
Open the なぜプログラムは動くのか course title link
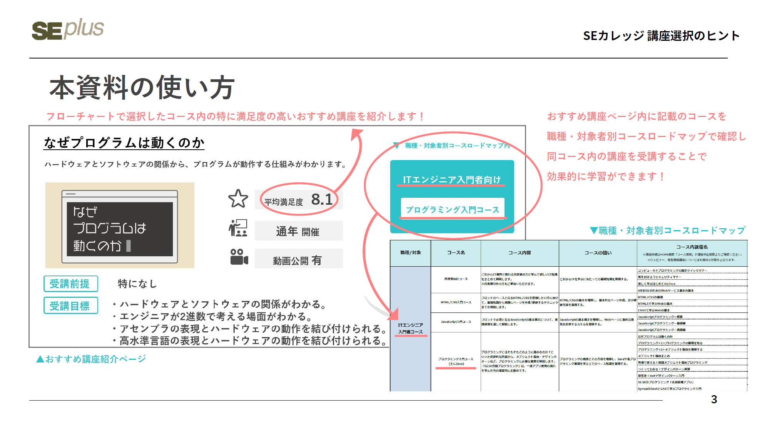pyautogui.click(x=124, y=143)
